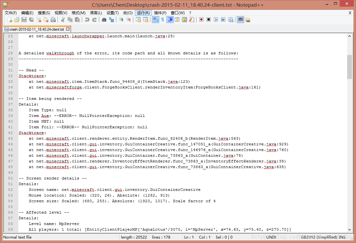
Task: Click the '-- Head --' line
Action: [31, 70]
